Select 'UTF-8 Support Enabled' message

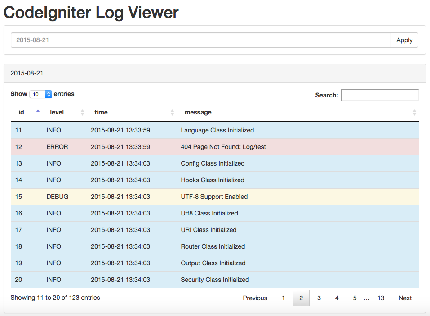(x=214, y=197)
